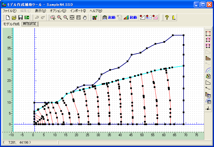The height and width of the screenshot is (147, 214).
Task: Click the yellow figure info icon
Action: point(173,17)
